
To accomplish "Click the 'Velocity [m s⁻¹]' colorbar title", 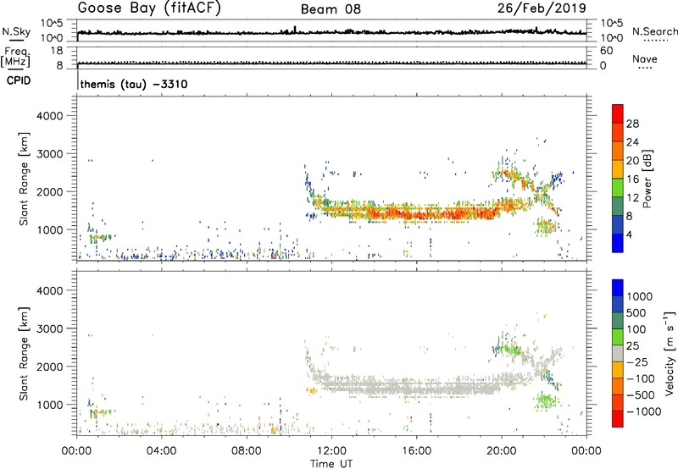I will pyautogui.click(x=670, y=353).
